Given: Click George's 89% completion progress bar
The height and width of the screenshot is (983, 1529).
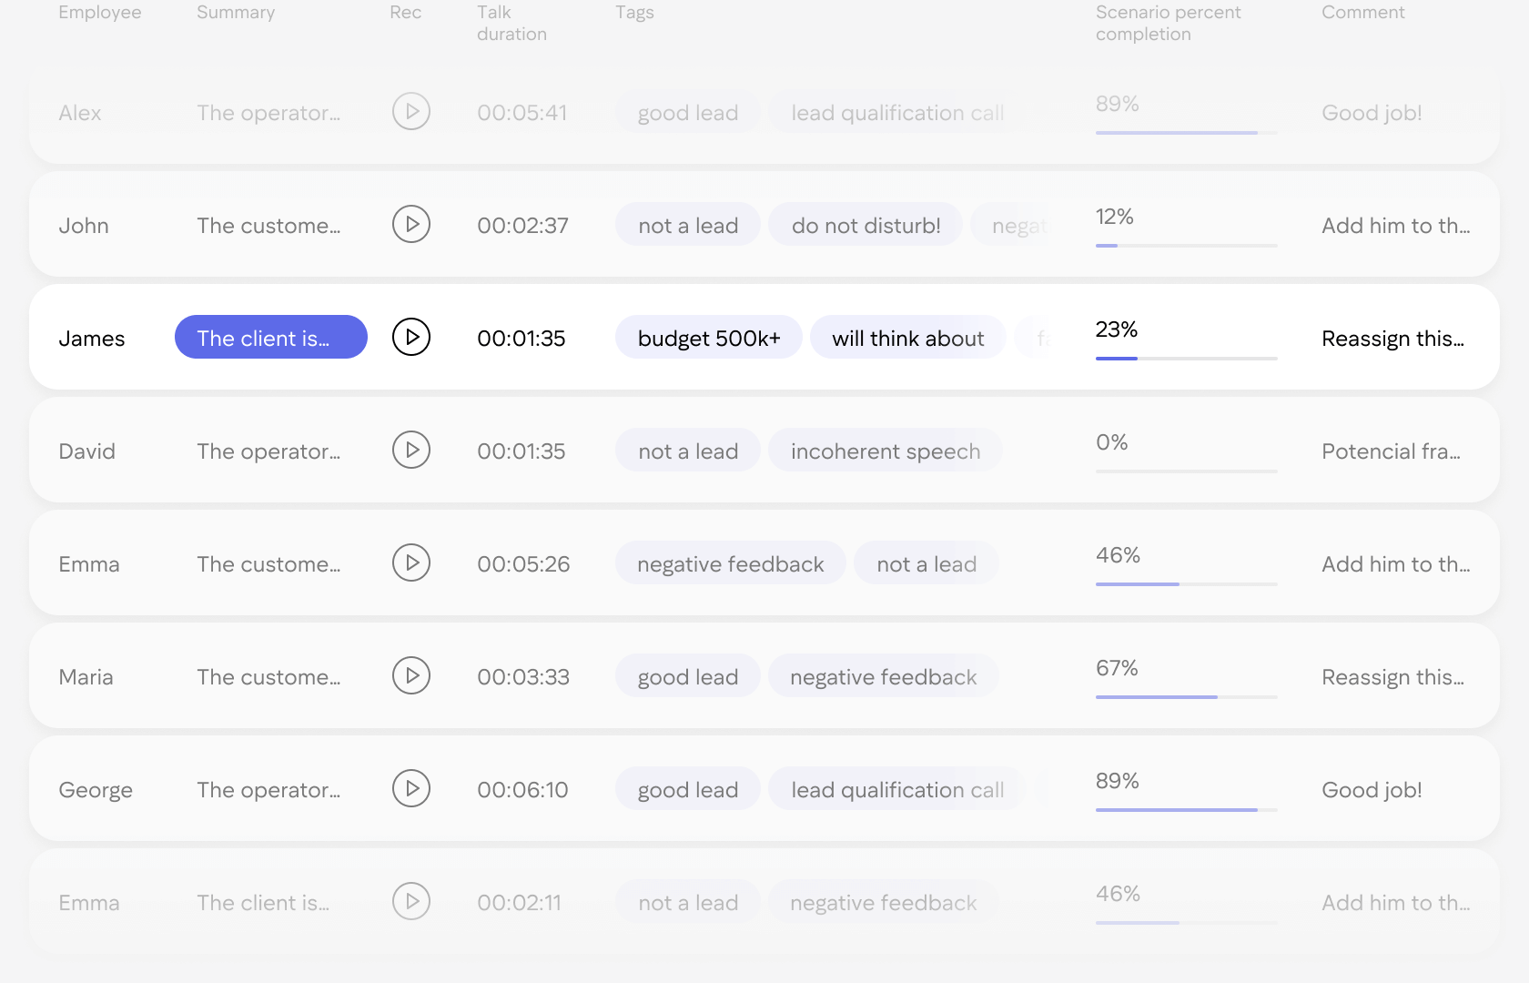Looking at the screenshot, I should [x=1187, y=810].
